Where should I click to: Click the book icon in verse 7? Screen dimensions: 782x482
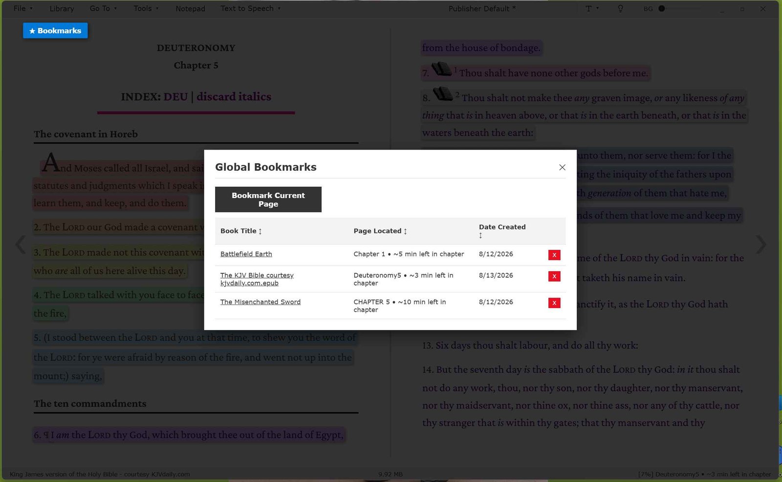(x=442, y=69)
